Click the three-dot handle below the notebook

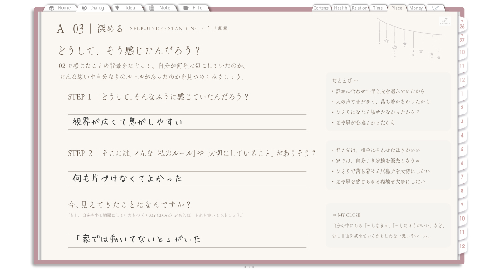click(249, 267)
